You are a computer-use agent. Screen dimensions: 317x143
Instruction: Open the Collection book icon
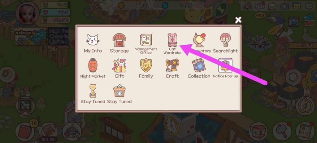pos(199,65)
